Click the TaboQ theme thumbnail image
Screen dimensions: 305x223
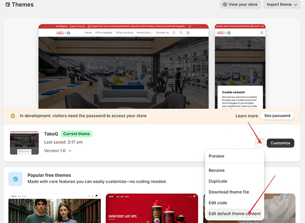pos(24,143)
